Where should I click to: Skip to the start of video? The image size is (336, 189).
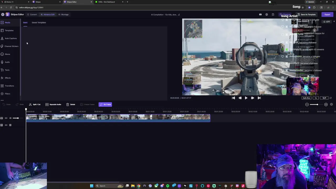(233, 98)
